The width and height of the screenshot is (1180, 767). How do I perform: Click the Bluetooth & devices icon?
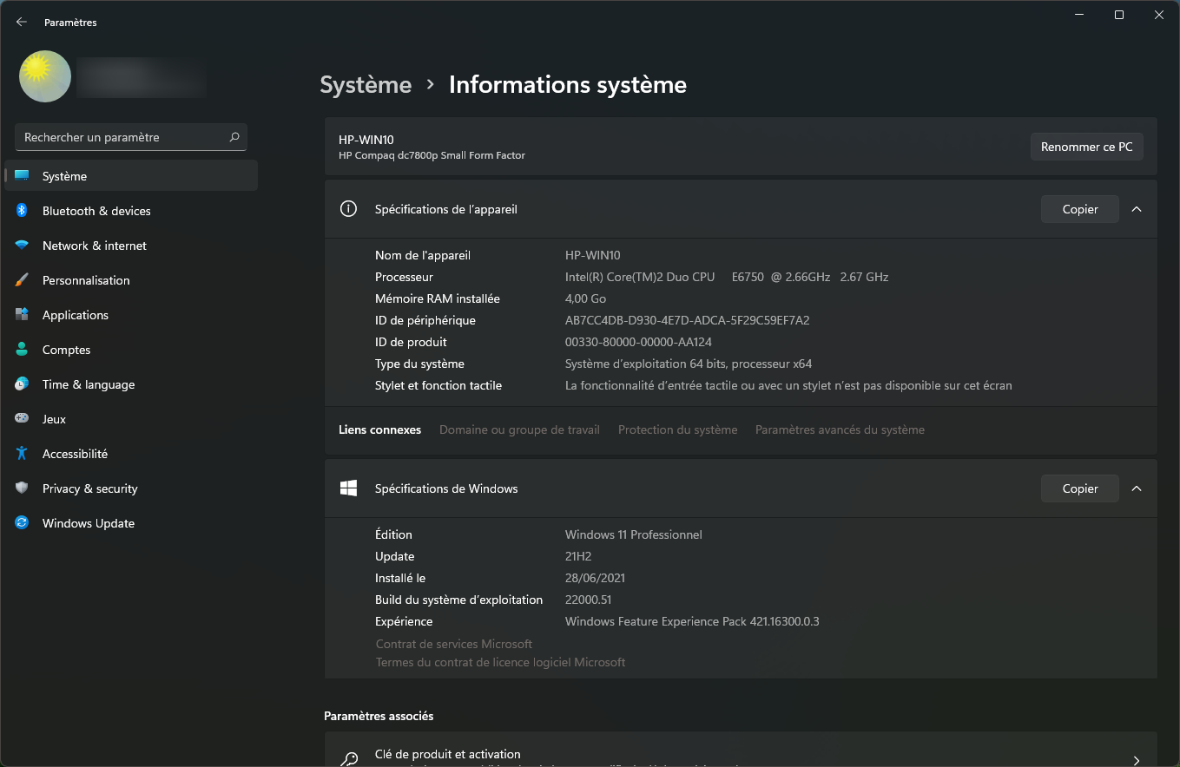(x=22, y=211)
